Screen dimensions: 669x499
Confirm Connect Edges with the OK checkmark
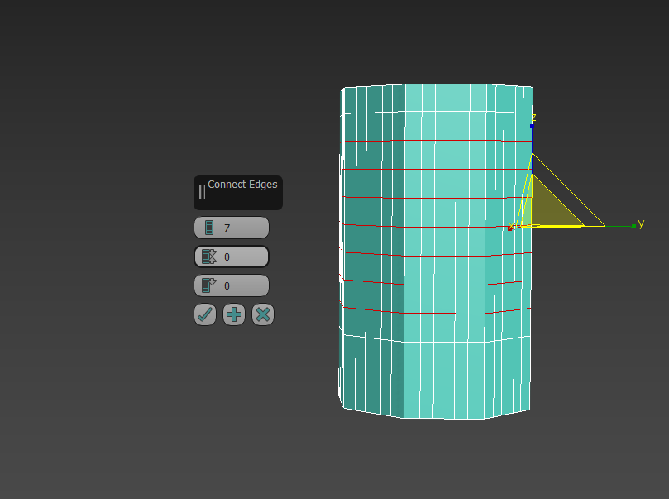[x=205, y=314]
